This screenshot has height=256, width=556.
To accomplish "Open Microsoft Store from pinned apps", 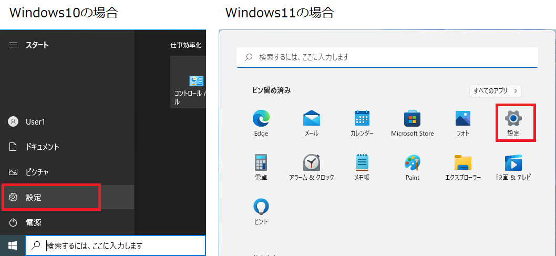I will 413,123.
